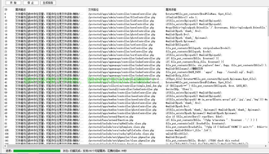Image resolution: width=269 pixels, height=154 pixels.
Task: Click the filesController.php file path
Action: 122,17
